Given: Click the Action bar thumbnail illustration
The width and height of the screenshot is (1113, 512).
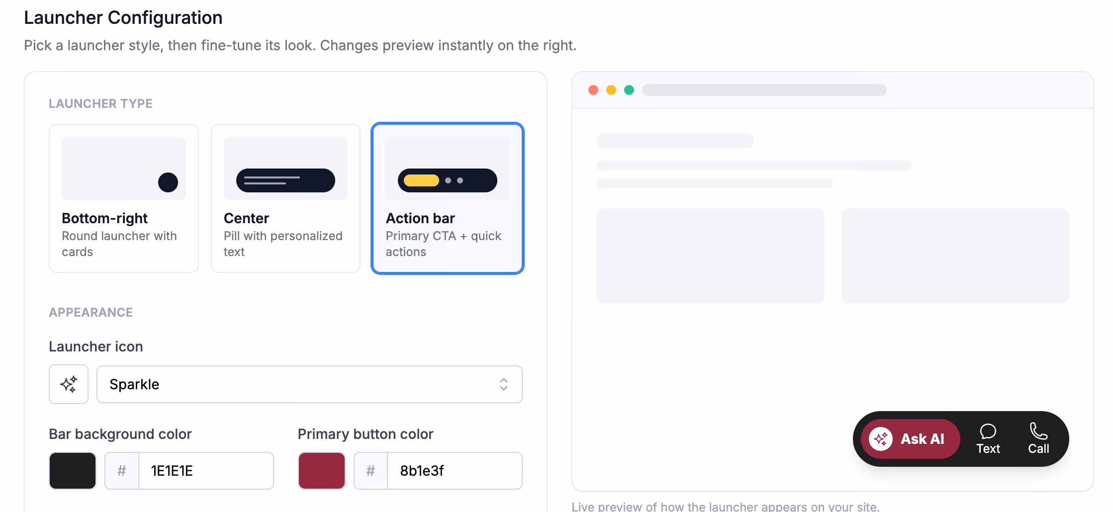Looking at the screenshot, I should (448, 169).
